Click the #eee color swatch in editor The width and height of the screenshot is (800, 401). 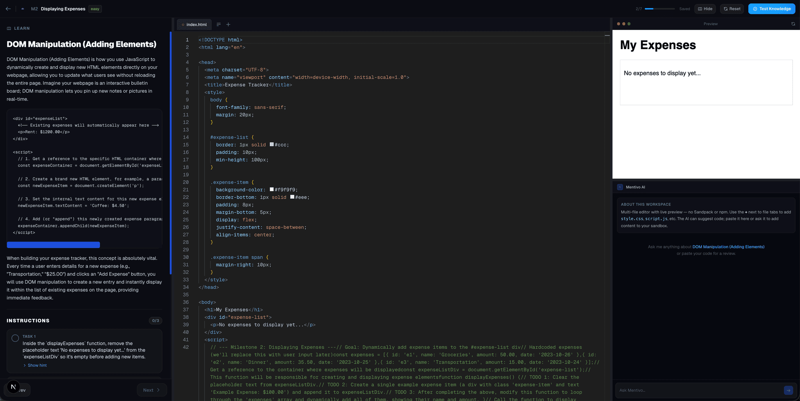(x=292, y=197)
